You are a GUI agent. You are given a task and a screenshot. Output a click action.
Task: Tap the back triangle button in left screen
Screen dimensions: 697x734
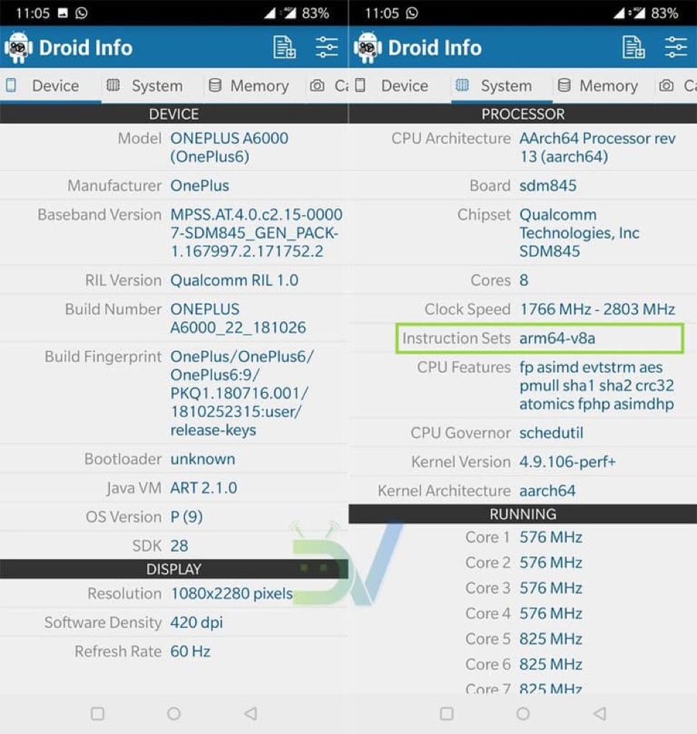[x=250, y=713]
